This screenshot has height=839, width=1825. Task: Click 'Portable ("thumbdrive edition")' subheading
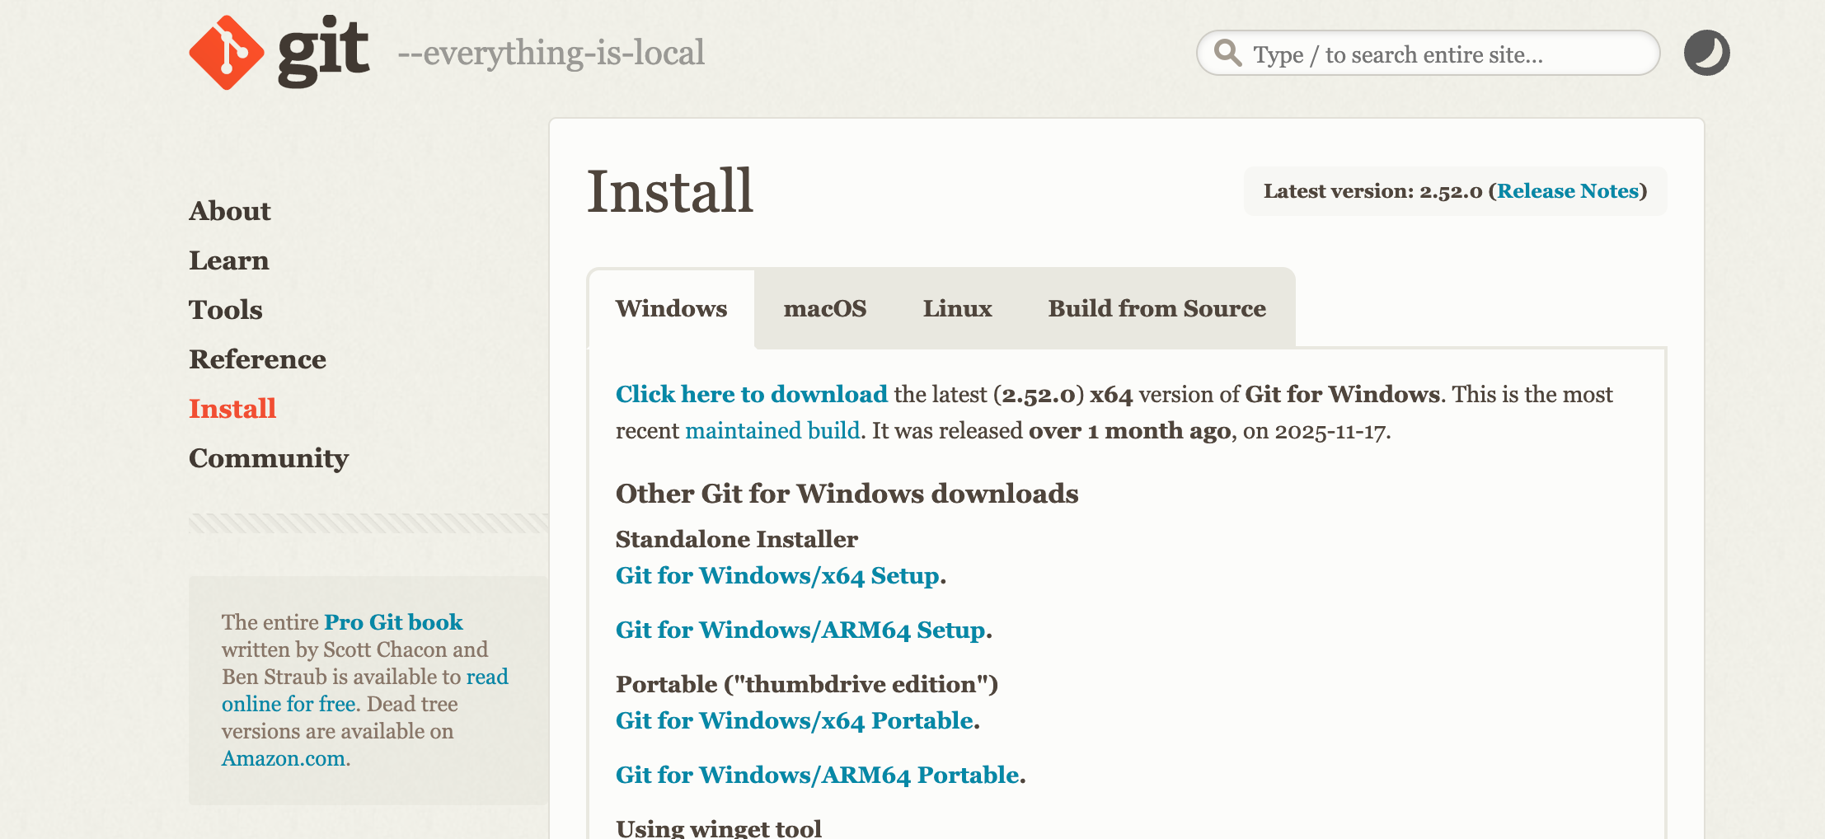807,684
